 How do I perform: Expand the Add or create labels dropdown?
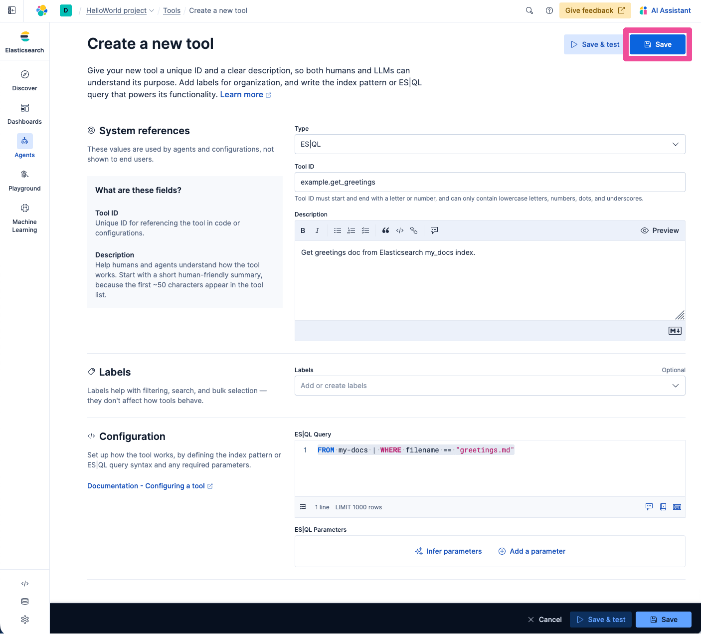[x=676, y=386]
